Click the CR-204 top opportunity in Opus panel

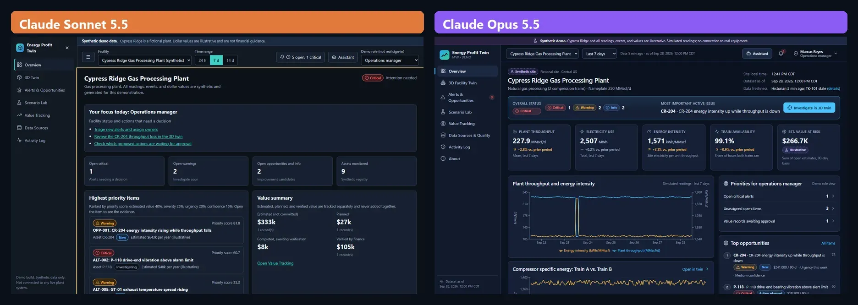pos(779,266)
